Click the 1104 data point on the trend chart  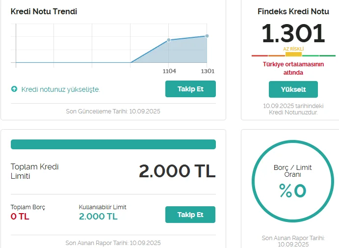pos(169,40)
